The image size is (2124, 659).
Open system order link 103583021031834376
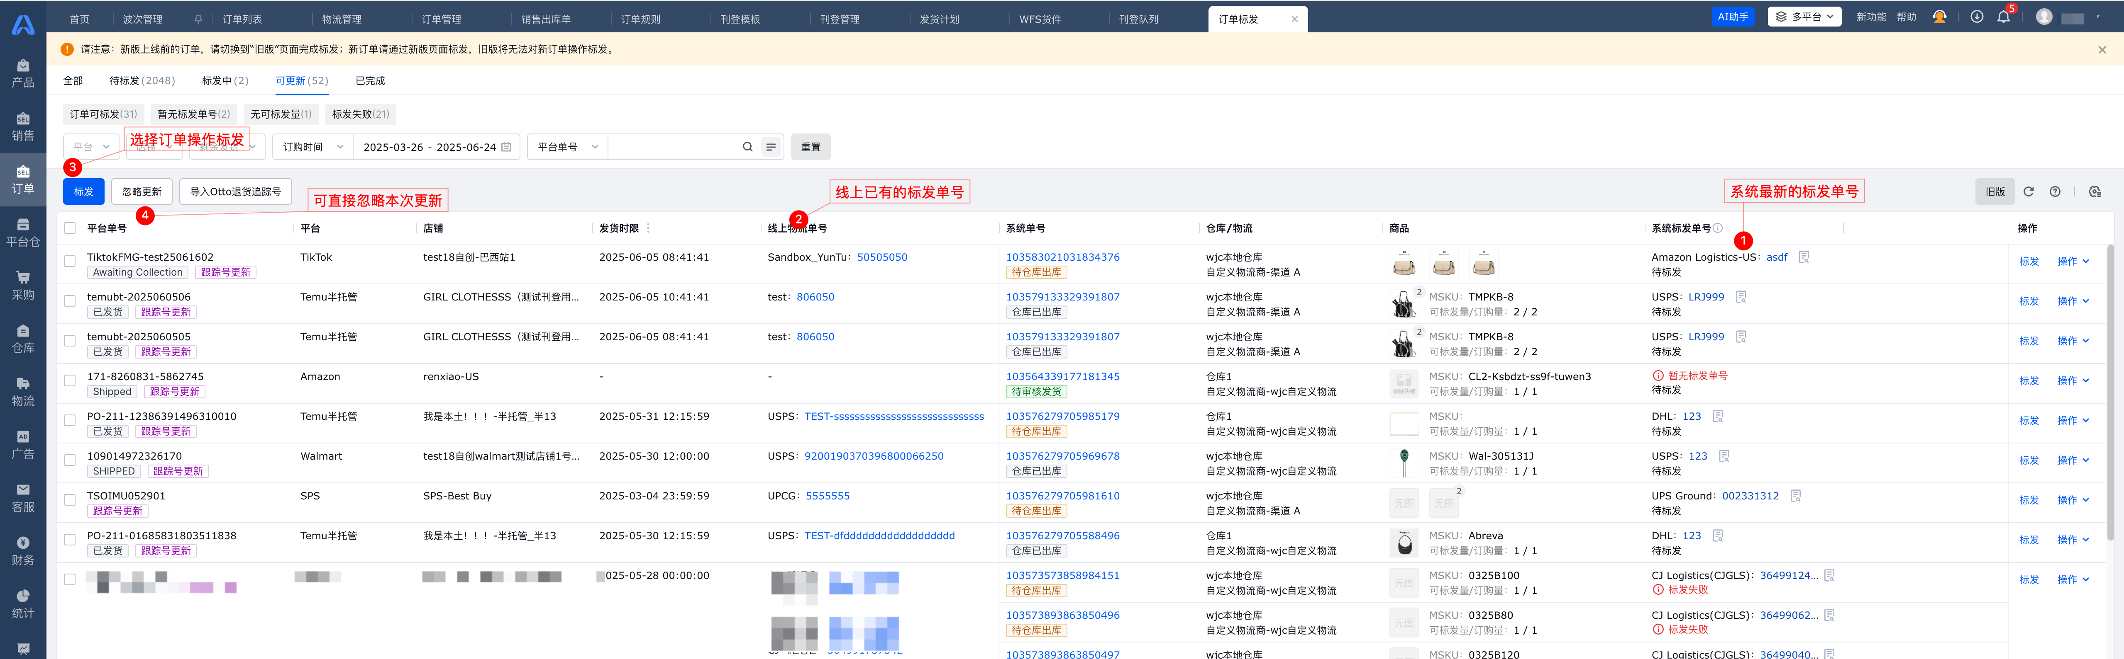coord(1062,257)
